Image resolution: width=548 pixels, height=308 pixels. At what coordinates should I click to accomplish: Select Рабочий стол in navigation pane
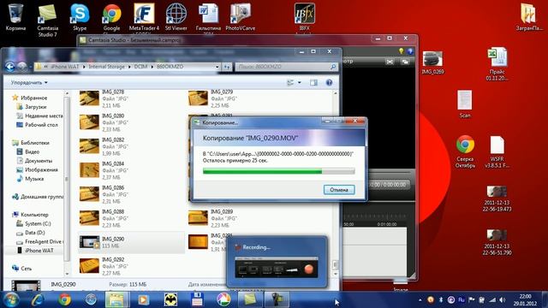[x=41, y=125]
